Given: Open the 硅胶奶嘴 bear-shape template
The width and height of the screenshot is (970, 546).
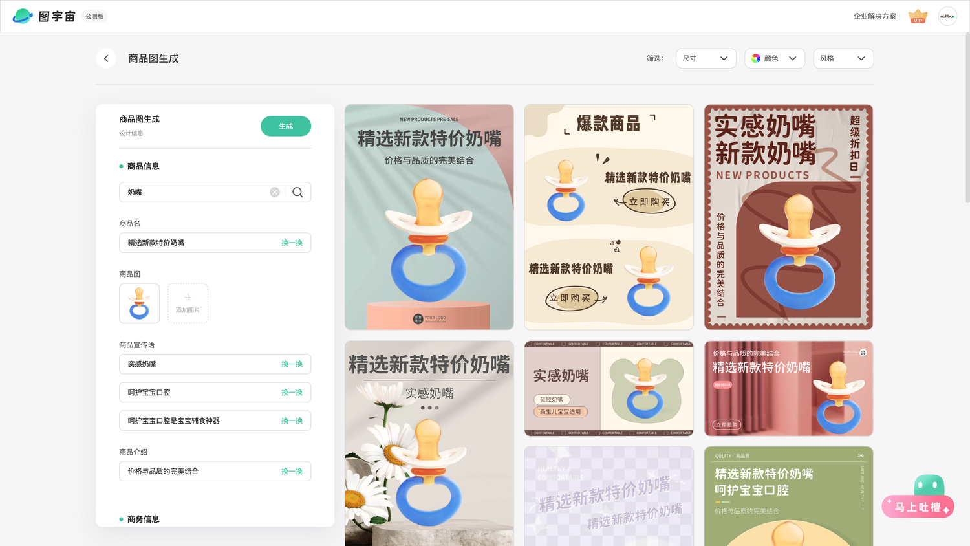Looking at the screenshot, I should pyautogui.click(x=609, y=388).
